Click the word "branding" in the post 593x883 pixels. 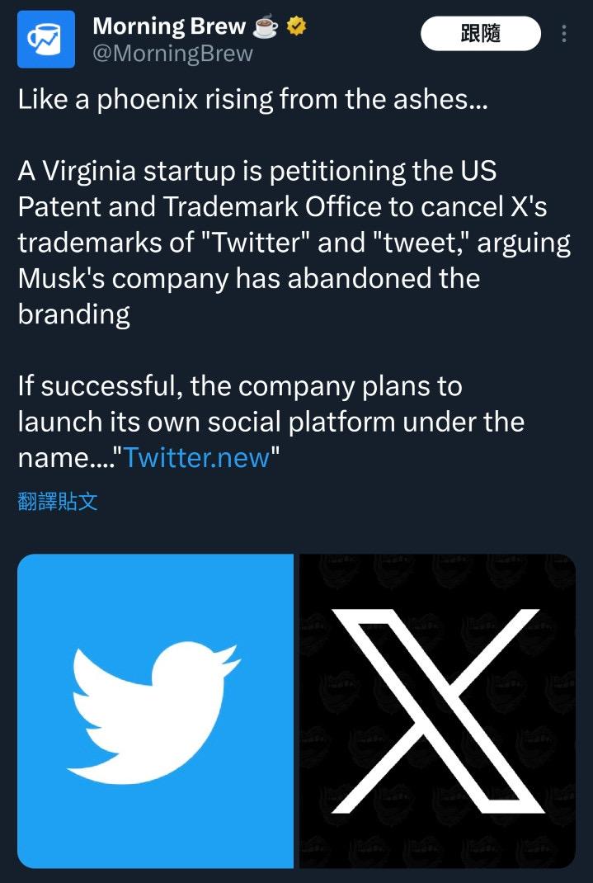pyautogui.click(x=73, y=314)
